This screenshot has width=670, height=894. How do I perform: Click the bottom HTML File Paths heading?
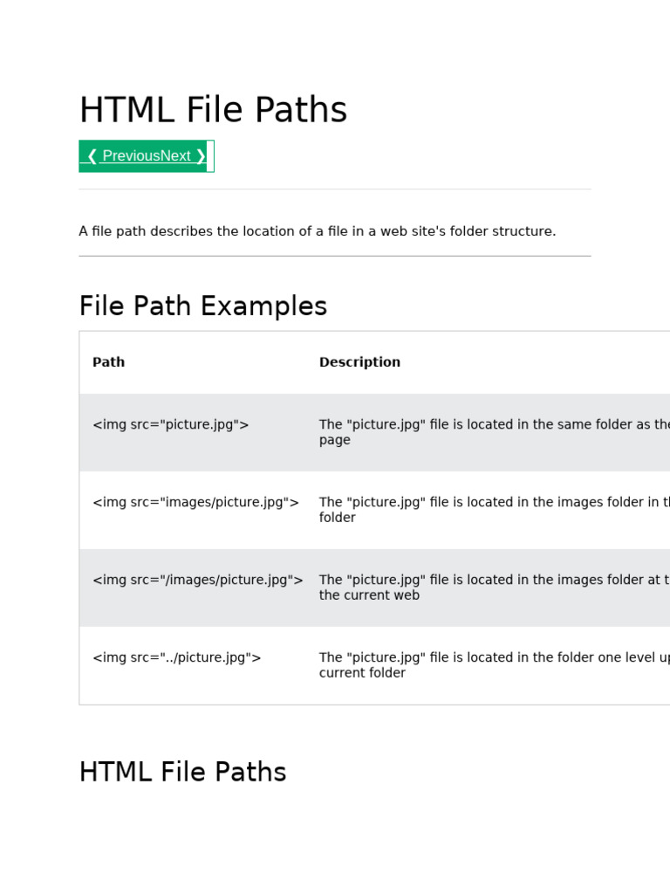pyautogui.click(x=182, y=773)
